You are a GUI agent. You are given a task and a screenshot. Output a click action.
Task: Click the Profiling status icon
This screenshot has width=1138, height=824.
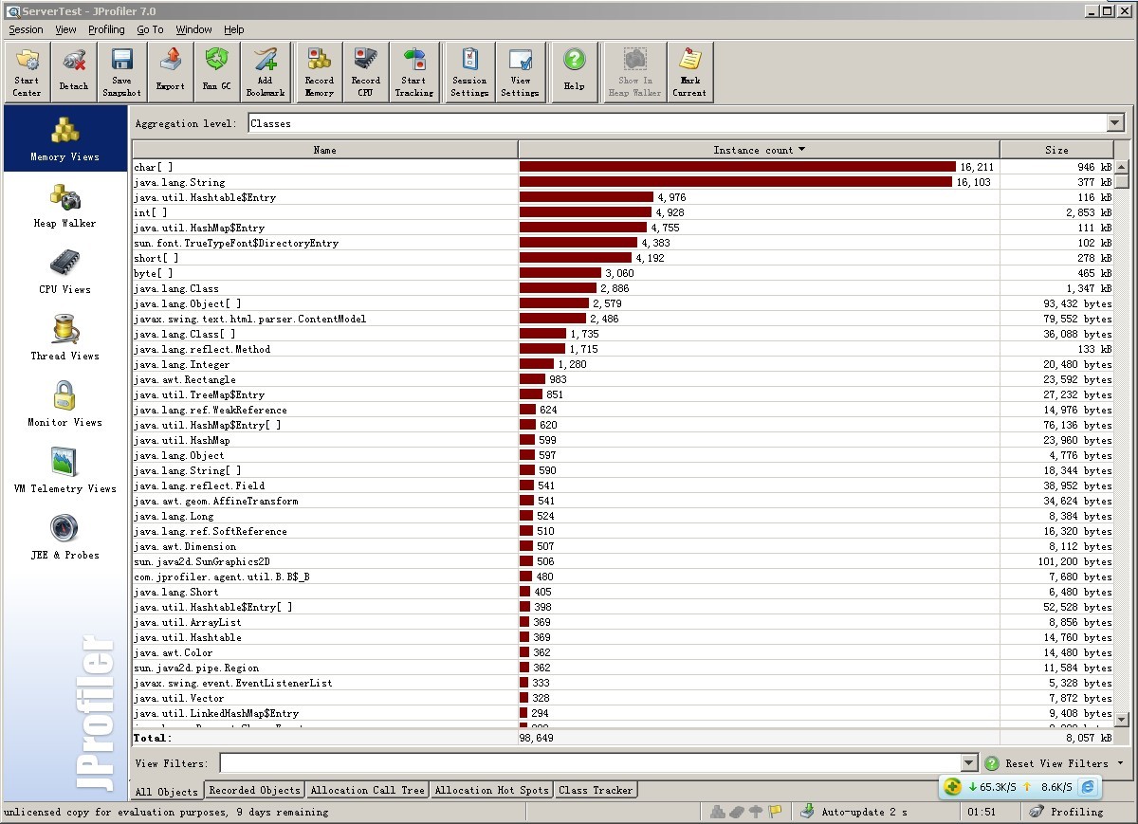[x=1037, y=812]
